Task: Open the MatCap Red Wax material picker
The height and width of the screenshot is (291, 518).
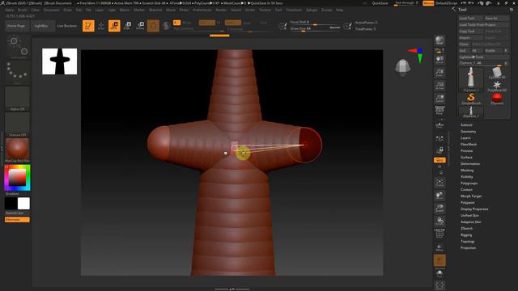Action: tap(17, 150)
